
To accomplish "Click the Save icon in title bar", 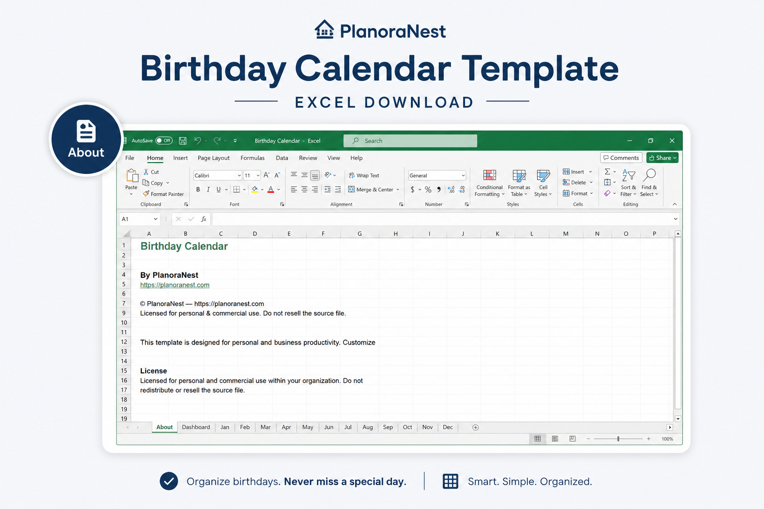I will pos(183,141).
